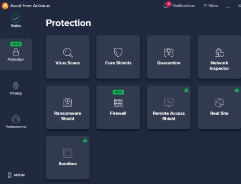
Task: Open the Mobile section in the sidebar
Action: pos(16,175)
